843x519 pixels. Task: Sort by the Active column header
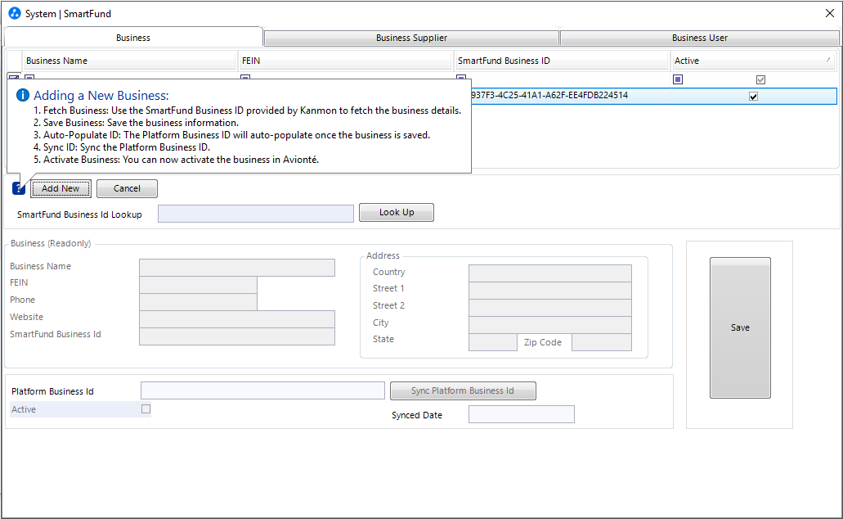coord(753,61)
